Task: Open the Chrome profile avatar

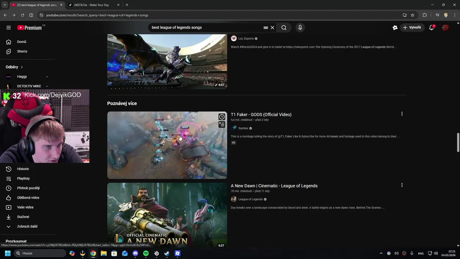Action: pos(446,15)
